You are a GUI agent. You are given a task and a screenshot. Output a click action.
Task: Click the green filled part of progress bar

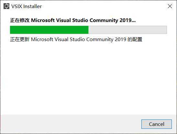(x=49, y=30)
